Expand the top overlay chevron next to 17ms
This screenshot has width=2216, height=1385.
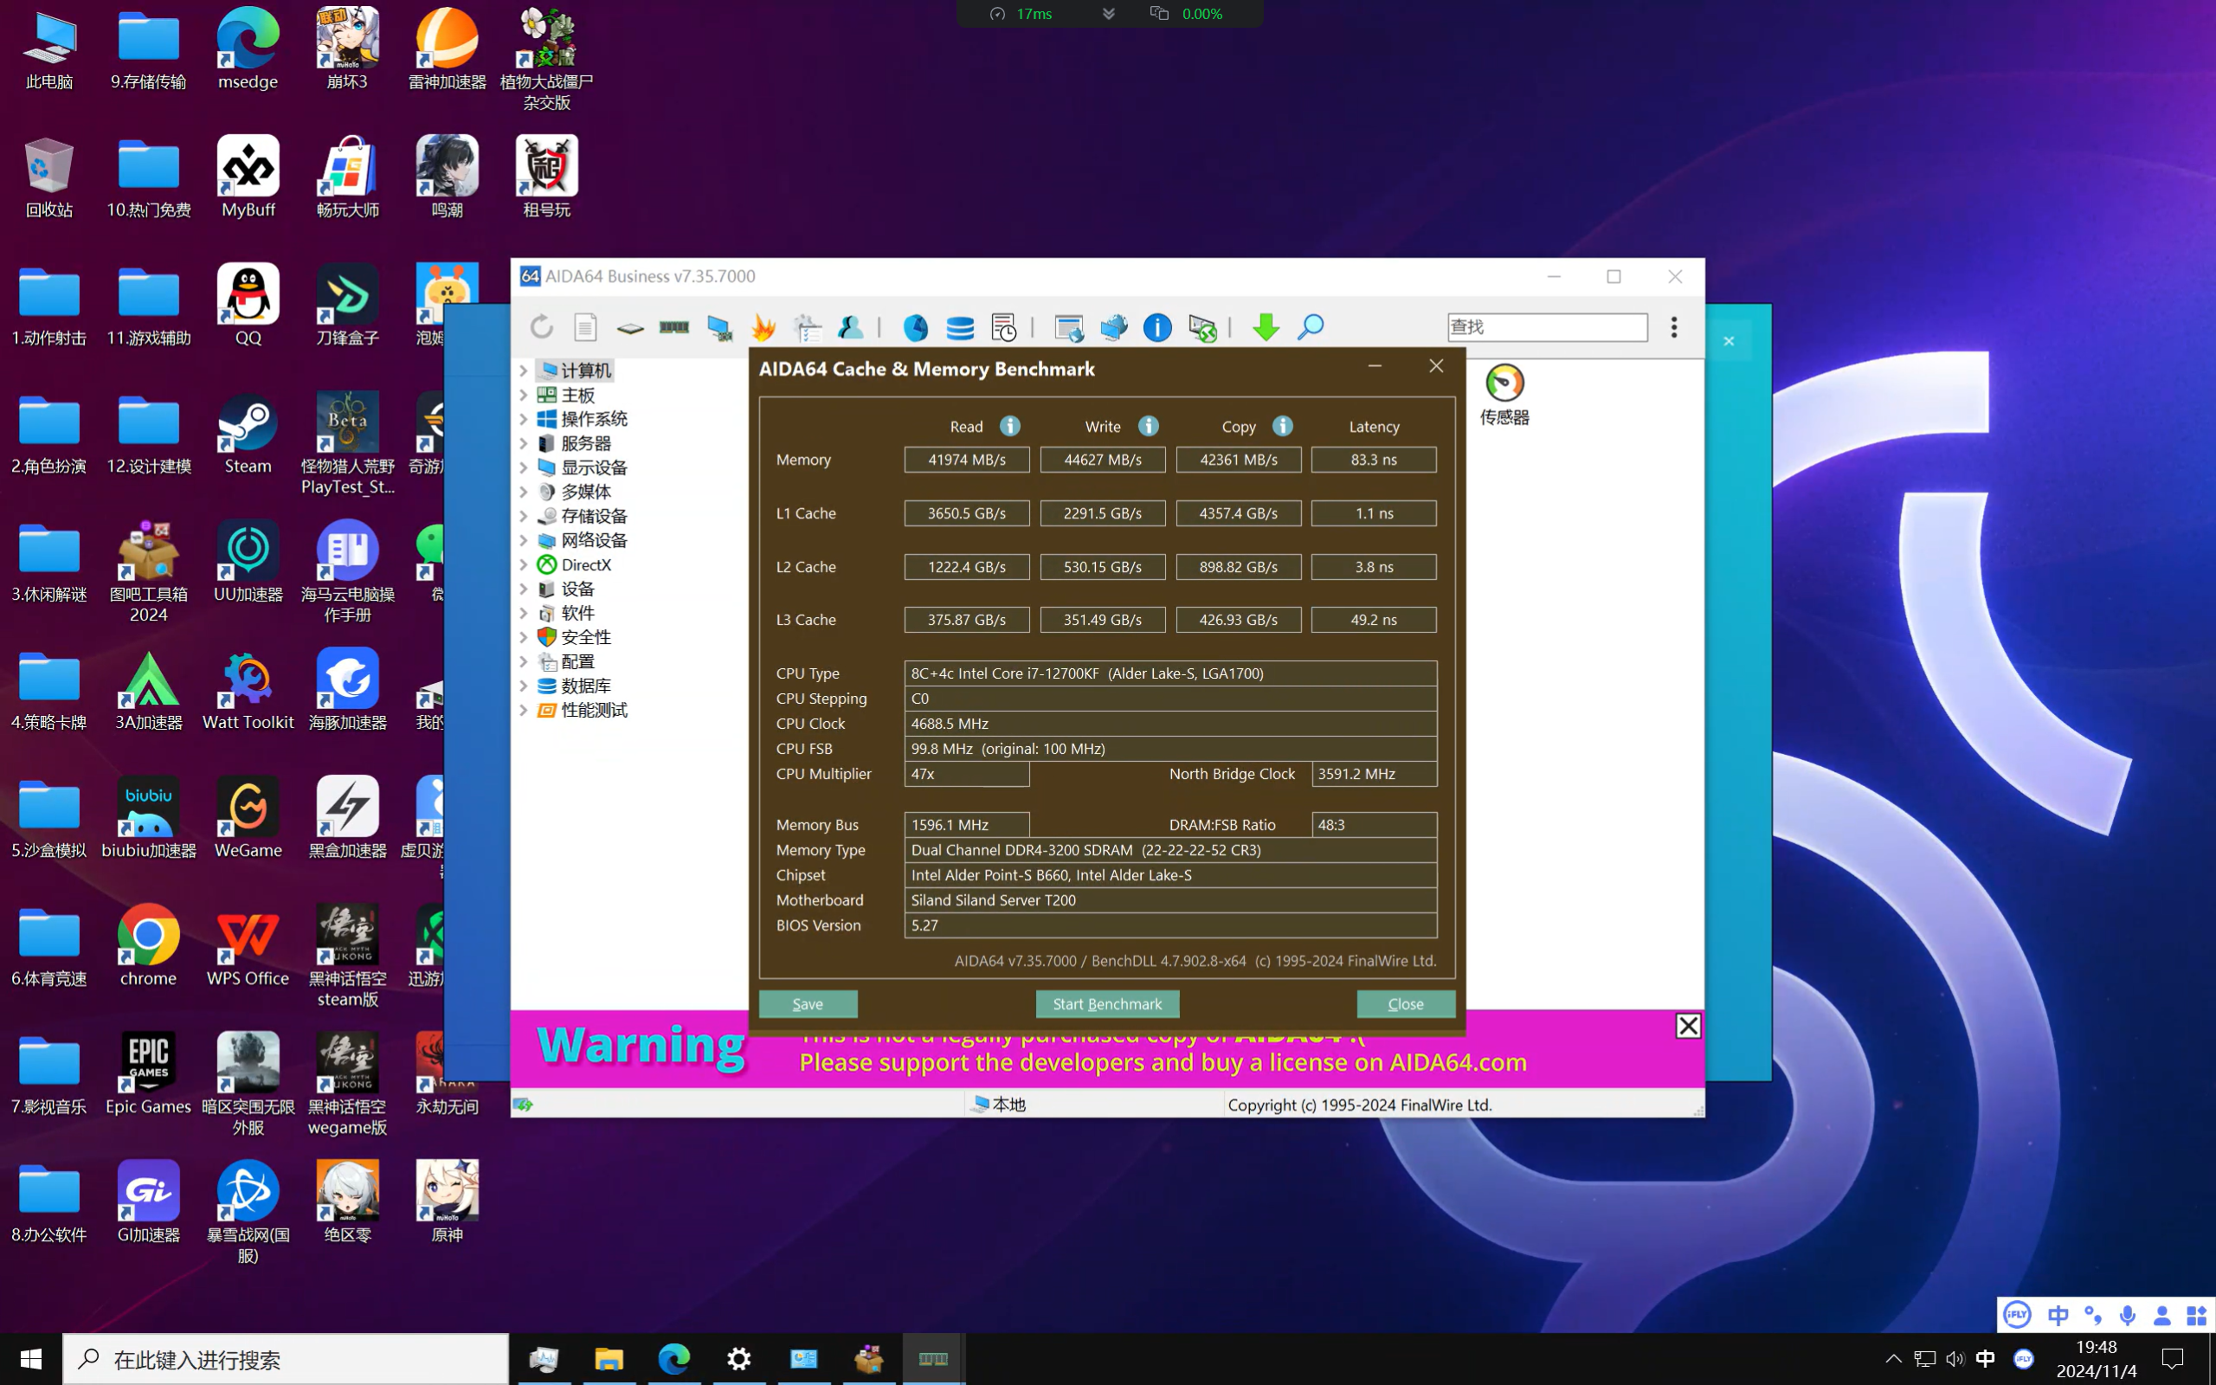click(1108, 14)
